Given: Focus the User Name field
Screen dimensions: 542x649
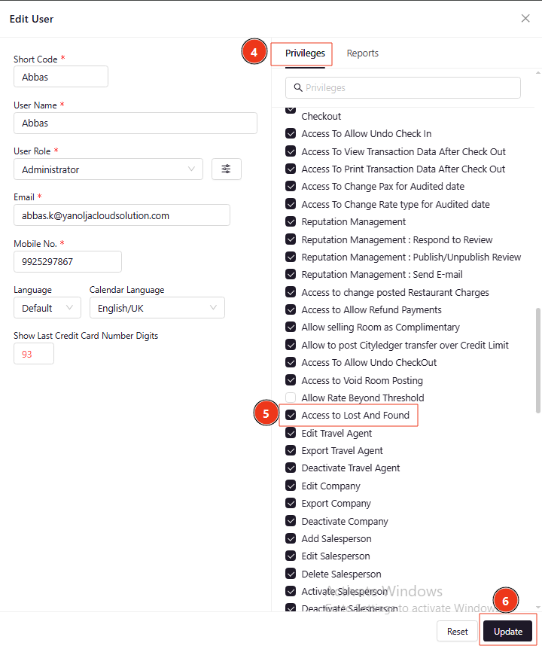Looking at the screenshot, I should pos(135,123).
